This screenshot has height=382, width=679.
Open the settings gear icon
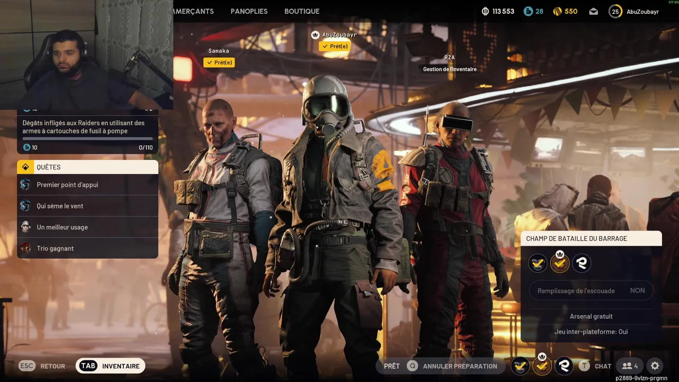pos(655,366)
